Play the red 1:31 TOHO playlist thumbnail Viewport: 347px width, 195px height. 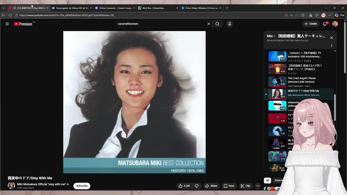pyautogui.click(x=277, y=119)
